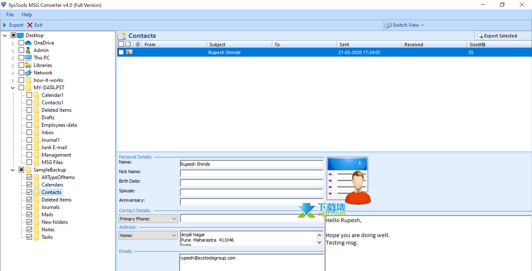Click the OneDrive cloud icon
The height and width of the screenshot is (271, 532).
pyautogui.click(x=28, y=43)
